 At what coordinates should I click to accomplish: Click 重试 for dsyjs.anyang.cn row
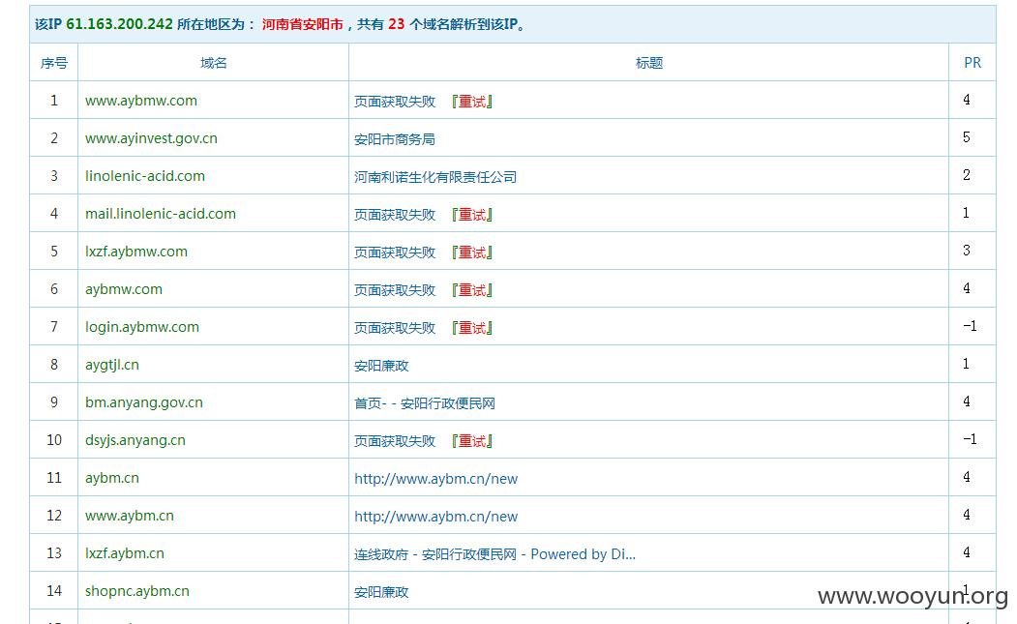pyautogui.click(x=472, y=440)
